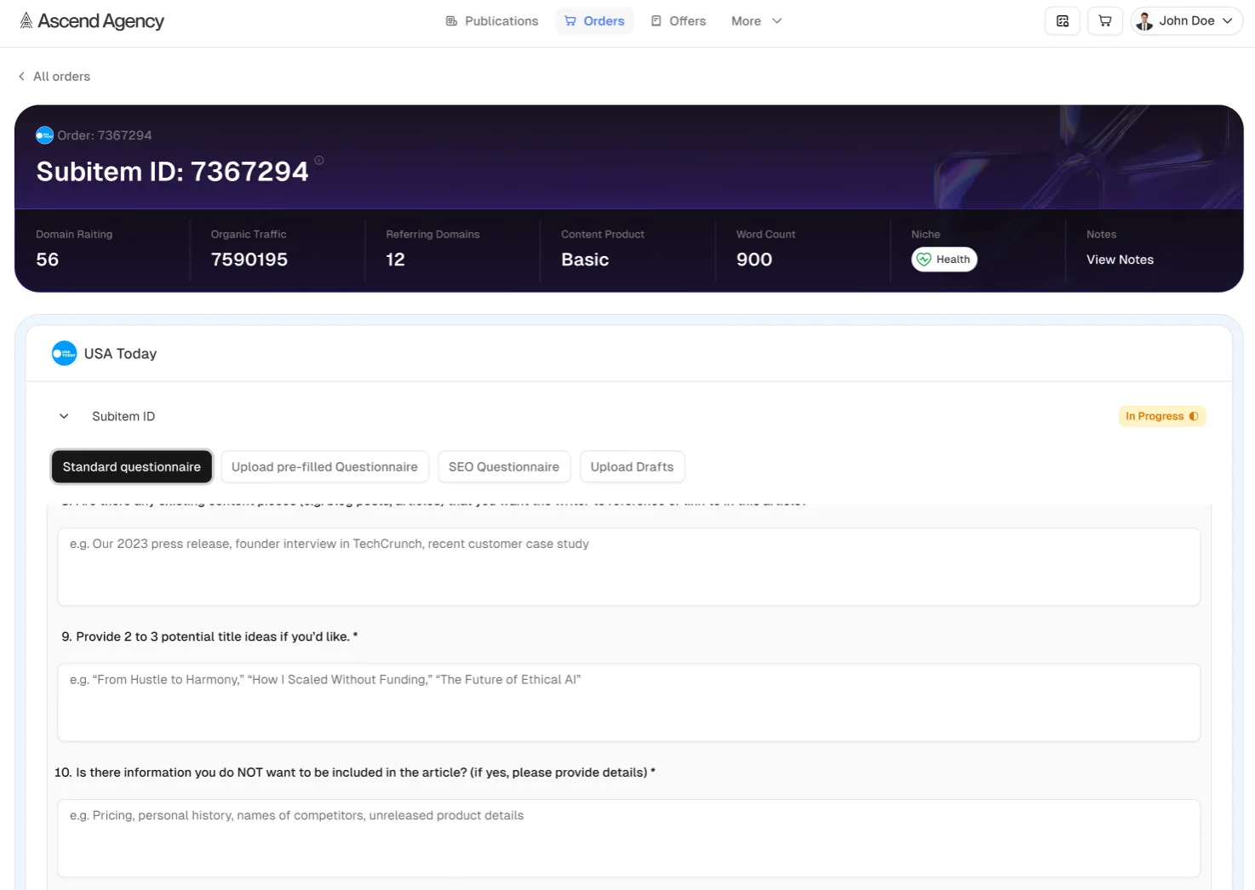Open the Offers nav item
This screenshot has height=890, width=1255.
click(x=679, y=21)
